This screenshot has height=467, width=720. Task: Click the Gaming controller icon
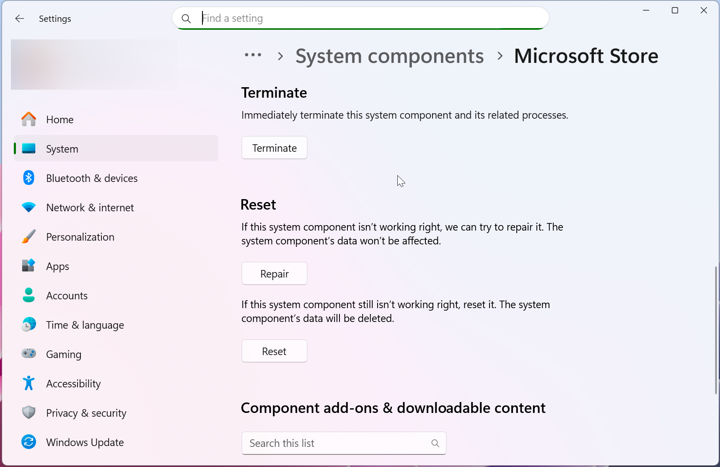pyautogui.click(x=28, y=354)
